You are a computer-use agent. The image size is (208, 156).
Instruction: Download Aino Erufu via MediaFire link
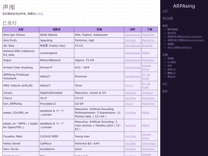click(x=148, y=40)
